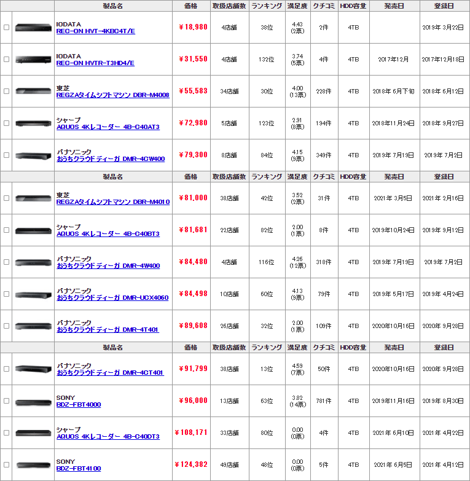This screenshot has height=481, width=470.
Task: Open AQUOS 4Kレコーダー 4B-C40BT3 link
Action: [x=108, y=234]
